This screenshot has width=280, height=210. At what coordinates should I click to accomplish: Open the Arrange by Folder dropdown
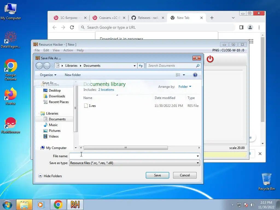pyautogui.click(x=185, y=87)
